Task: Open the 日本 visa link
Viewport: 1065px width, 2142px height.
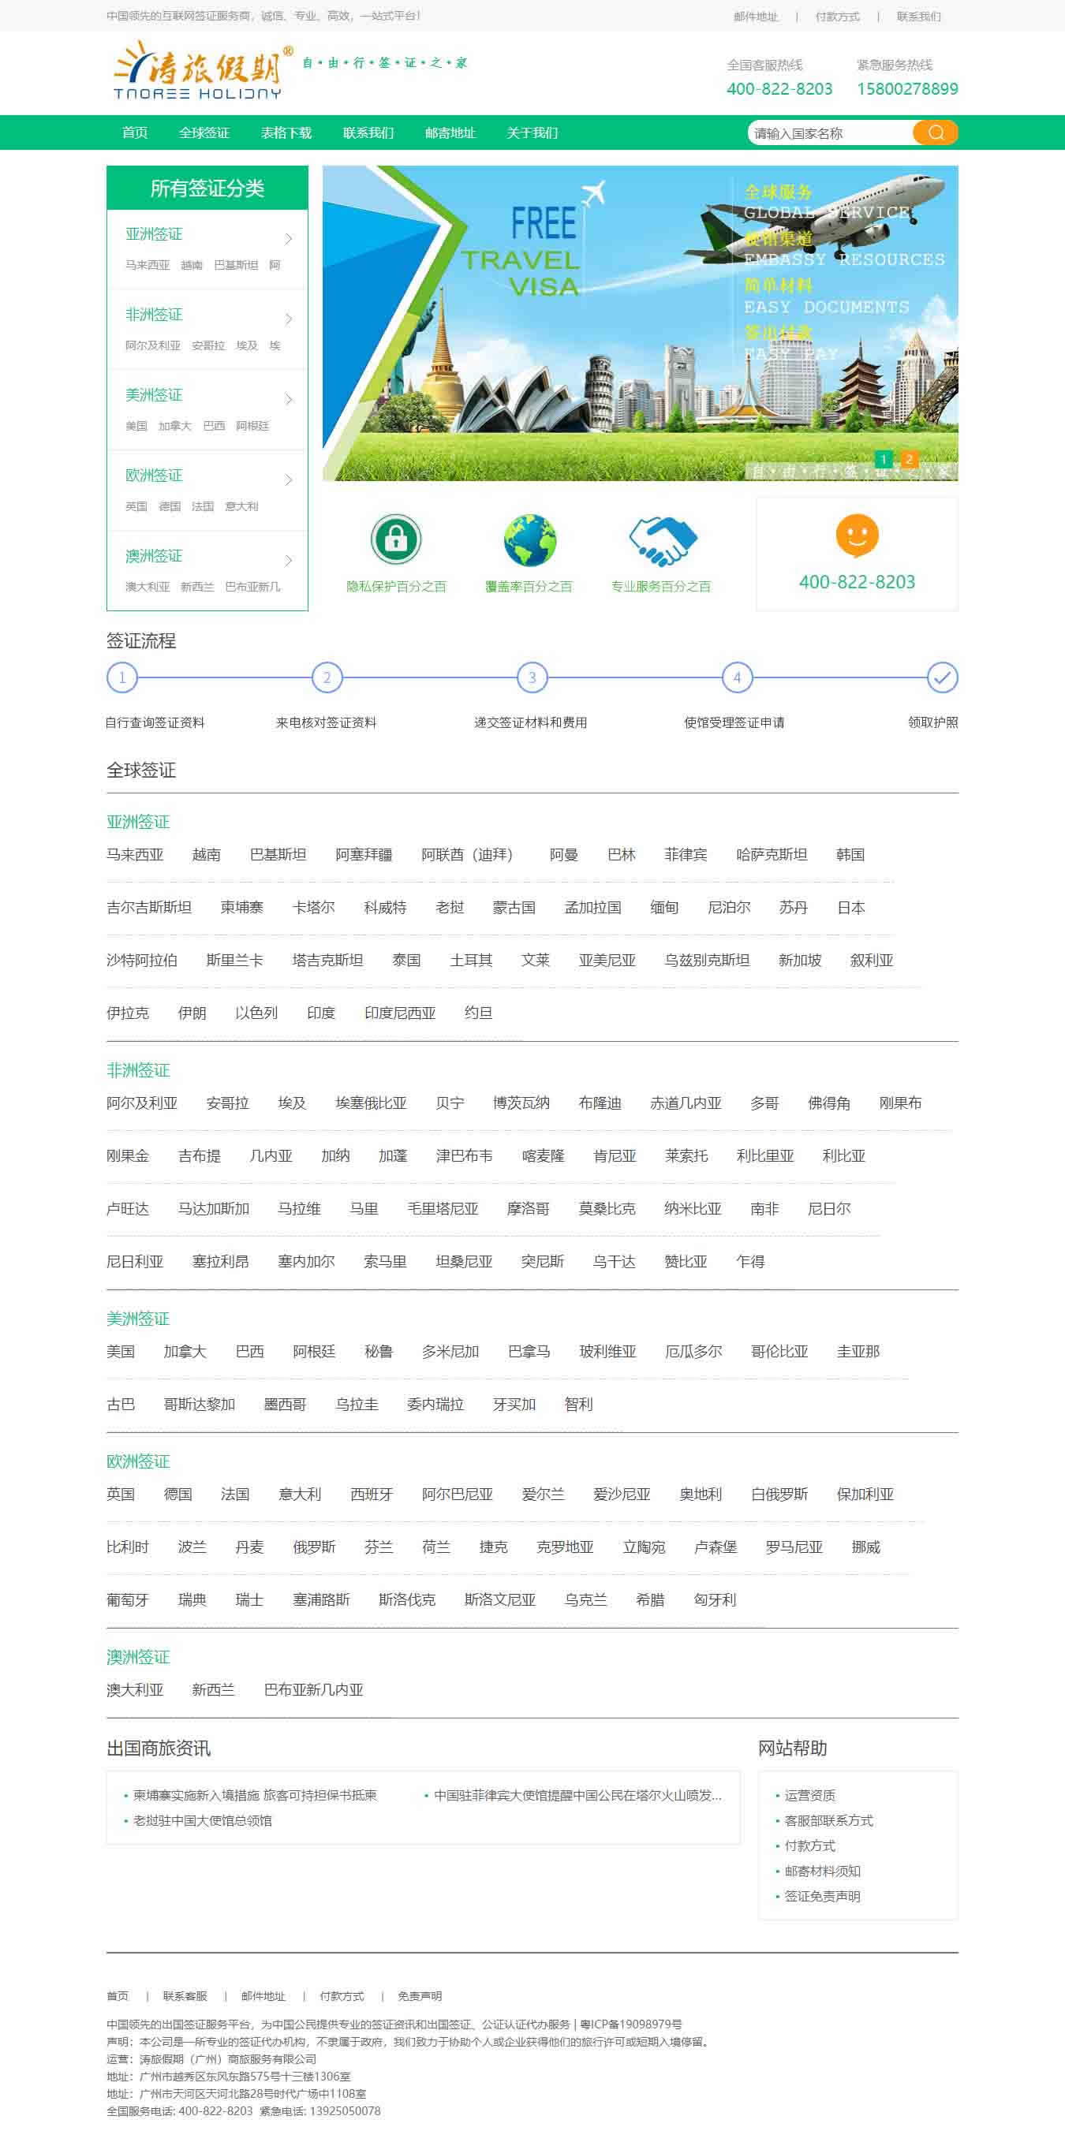Action: 850,907
